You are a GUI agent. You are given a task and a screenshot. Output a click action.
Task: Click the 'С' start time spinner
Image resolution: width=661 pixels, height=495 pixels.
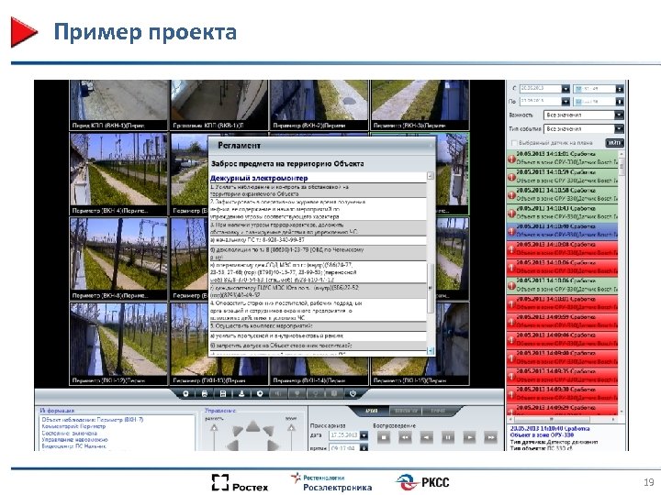point(620,89)
